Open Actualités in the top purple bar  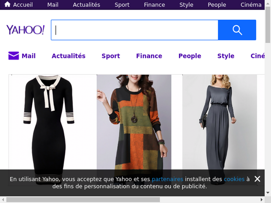(87, 5)
